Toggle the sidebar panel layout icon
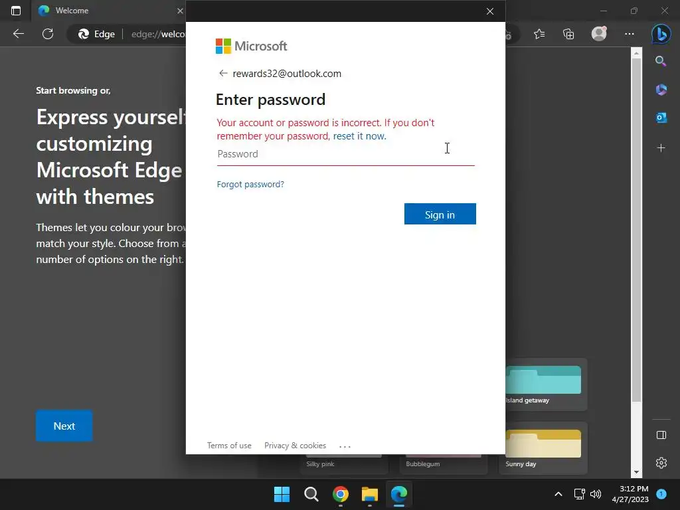Screen dimensions: 680x510 661,435
